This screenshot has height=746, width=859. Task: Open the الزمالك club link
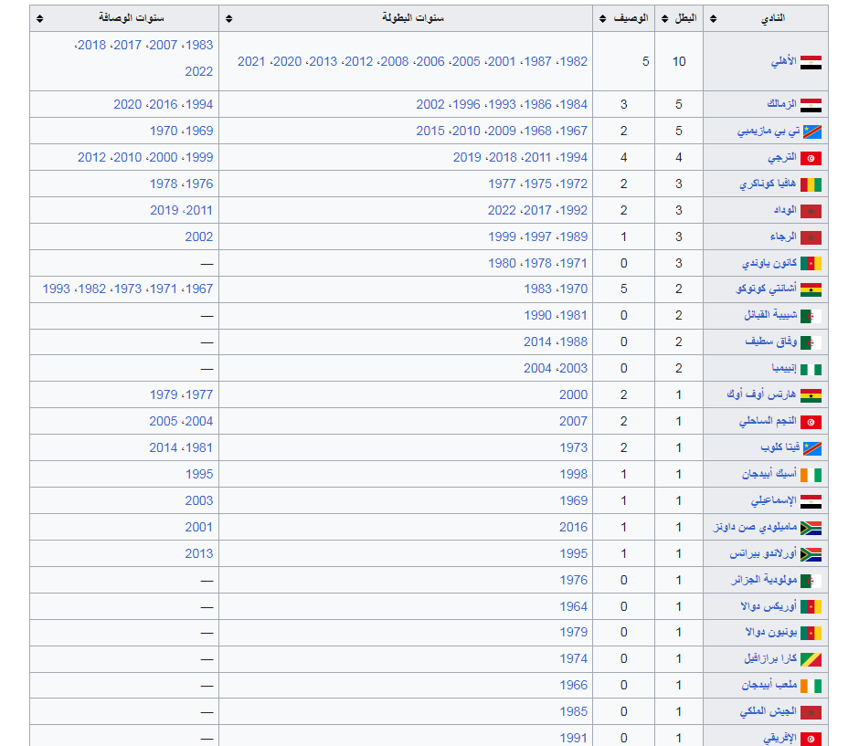[782, 104]
